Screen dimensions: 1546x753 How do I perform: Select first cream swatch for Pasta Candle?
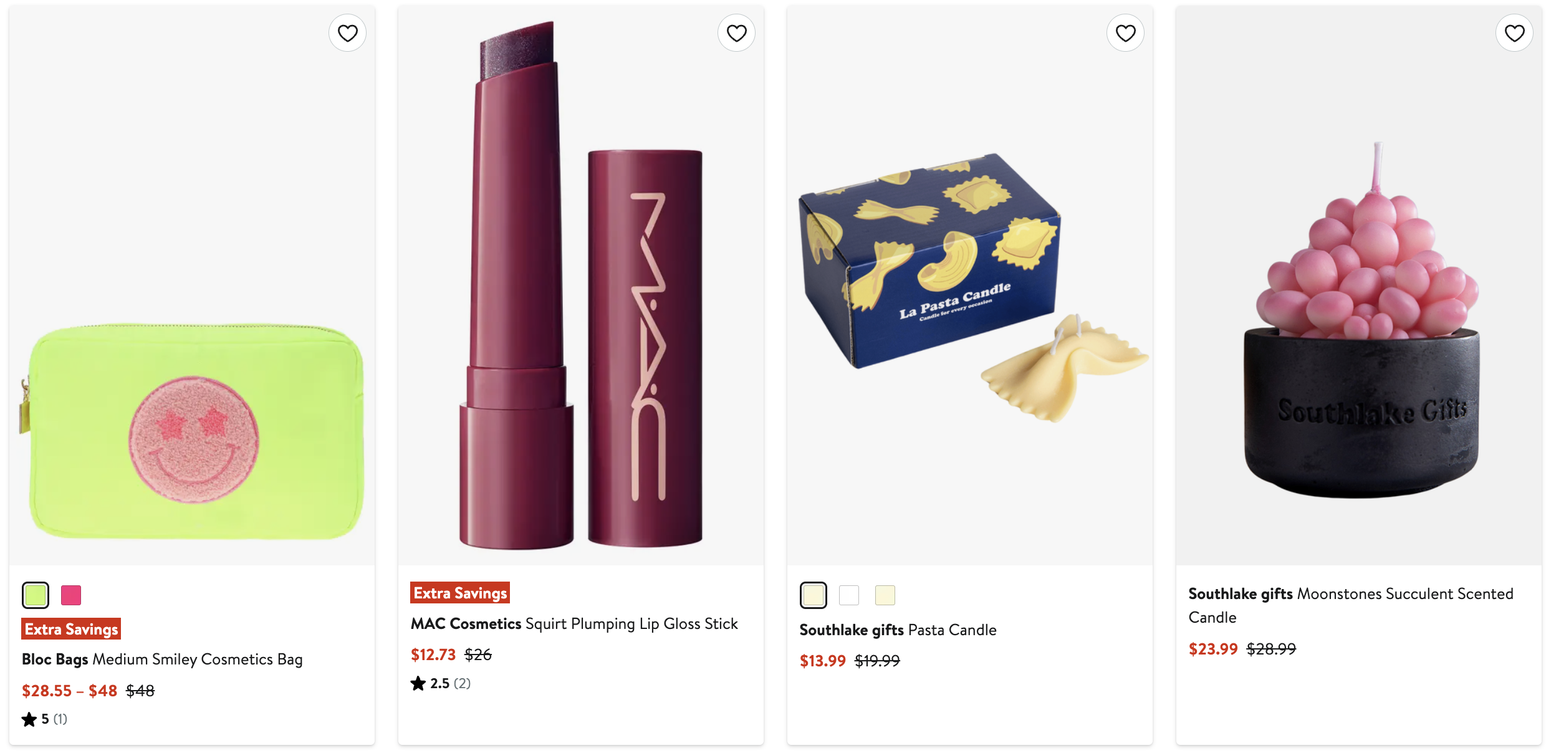814,595
